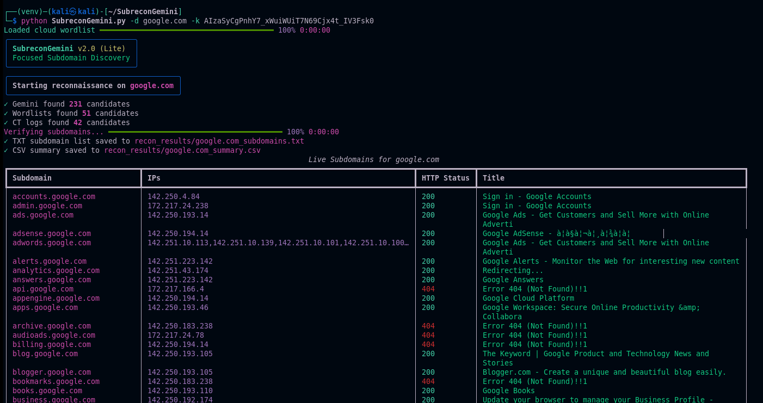This screenshot has width=763, height=403.
Task: Select the "Redirecting..." title text
Action: pyautogui.click(x=513, y=270)
